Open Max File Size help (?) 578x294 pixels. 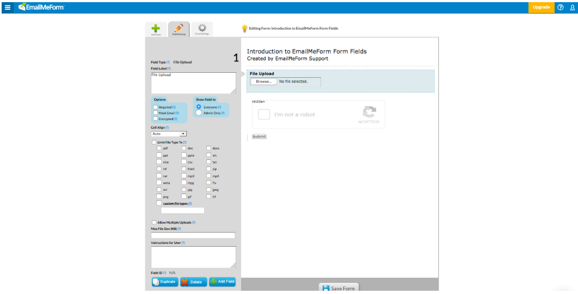pyautogui.click(x=179, y=229)
